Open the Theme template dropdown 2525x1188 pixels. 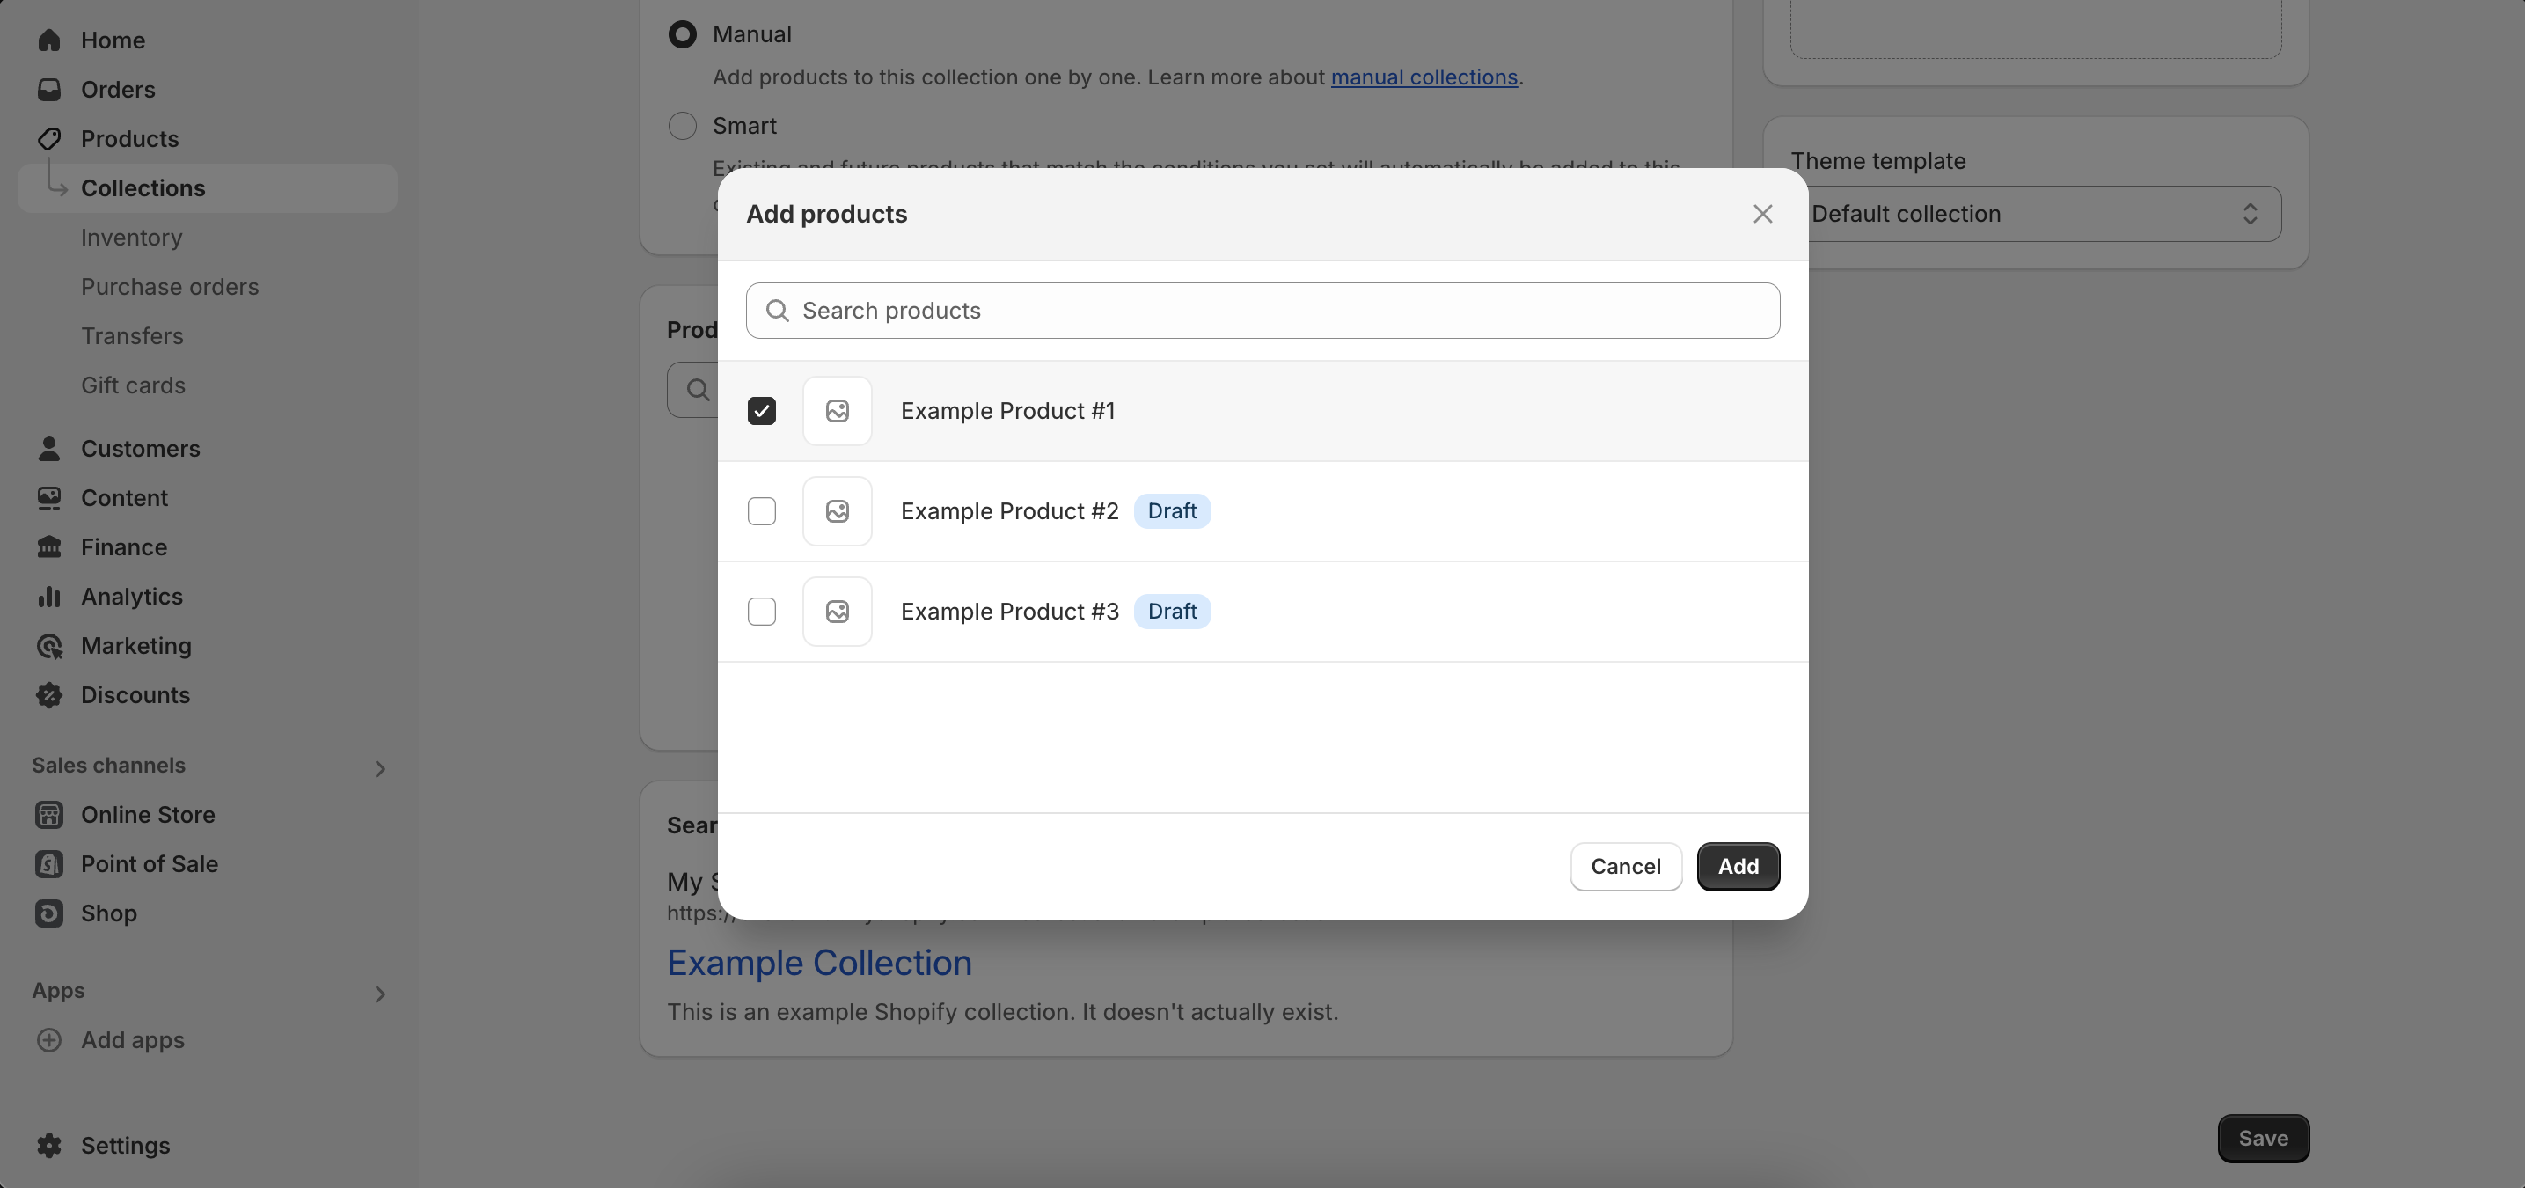click(x=2036, y=214)
